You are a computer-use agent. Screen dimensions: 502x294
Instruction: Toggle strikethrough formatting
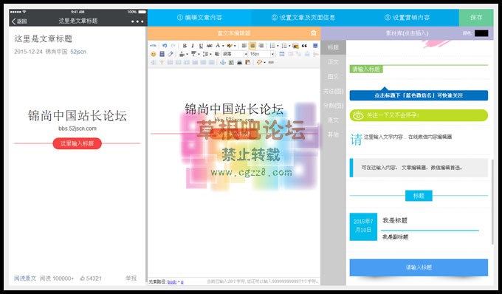(x=210, y=46)
